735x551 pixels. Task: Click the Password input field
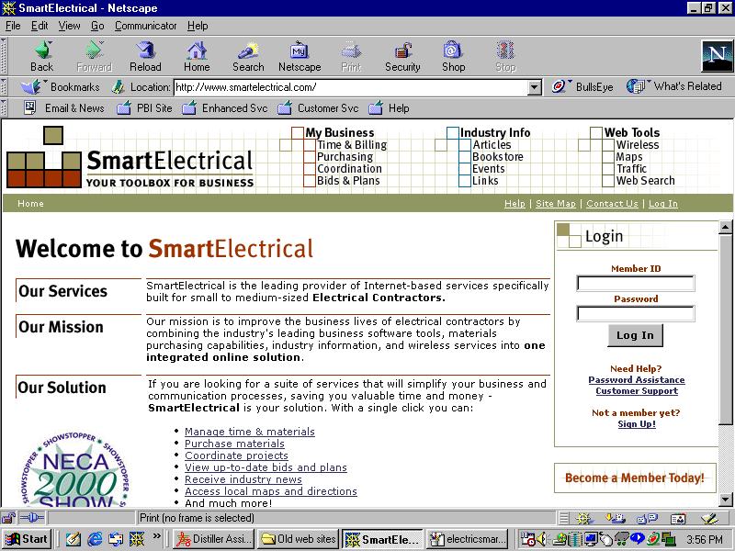tap(635, 313)
